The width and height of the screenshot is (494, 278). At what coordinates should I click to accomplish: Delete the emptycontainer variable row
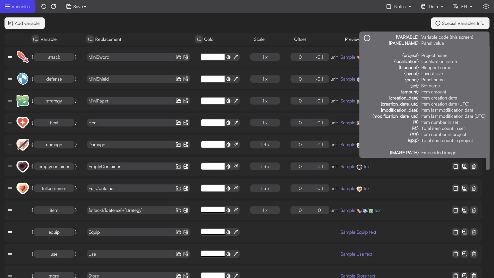[x=474, y=167]
